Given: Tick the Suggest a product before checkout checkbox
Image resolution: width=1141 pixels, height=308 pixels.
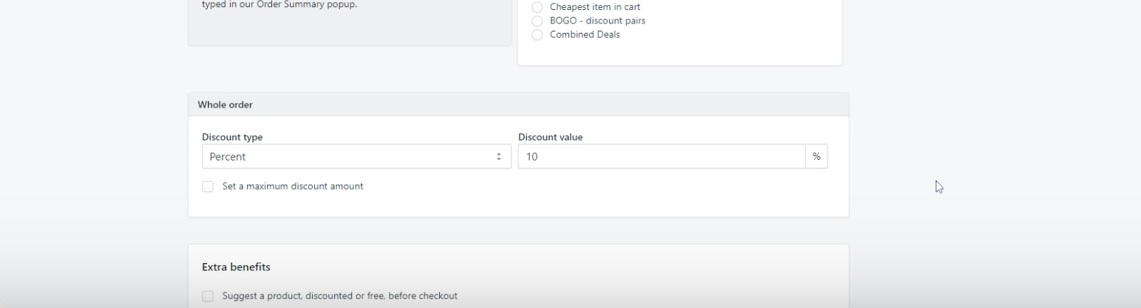Looking at the screenshot, I should pyautogui.click(x=208, y=296).
